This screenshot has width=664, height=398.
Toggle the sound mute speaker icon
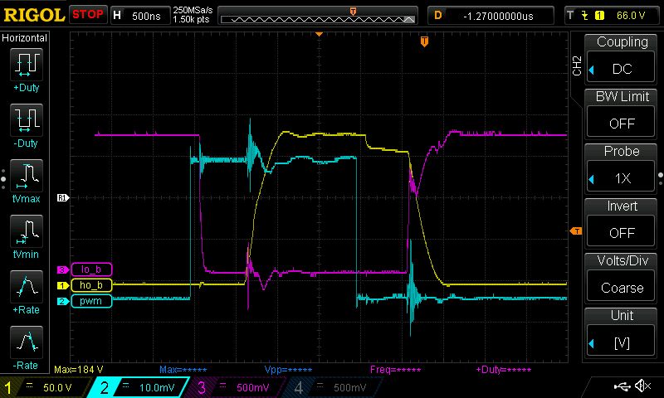point(643,386)
